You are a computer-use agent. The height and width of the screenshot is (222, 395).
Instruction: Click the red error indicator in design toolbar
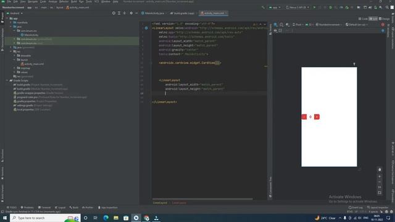click(383, 25)
